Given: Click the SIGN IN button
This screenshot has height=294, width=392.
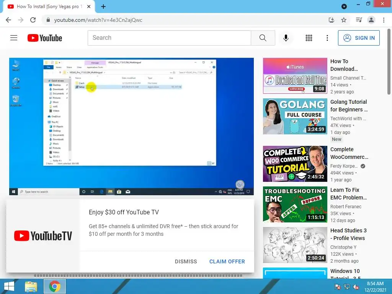Looking at the screenshot, I should click(359, 38).
